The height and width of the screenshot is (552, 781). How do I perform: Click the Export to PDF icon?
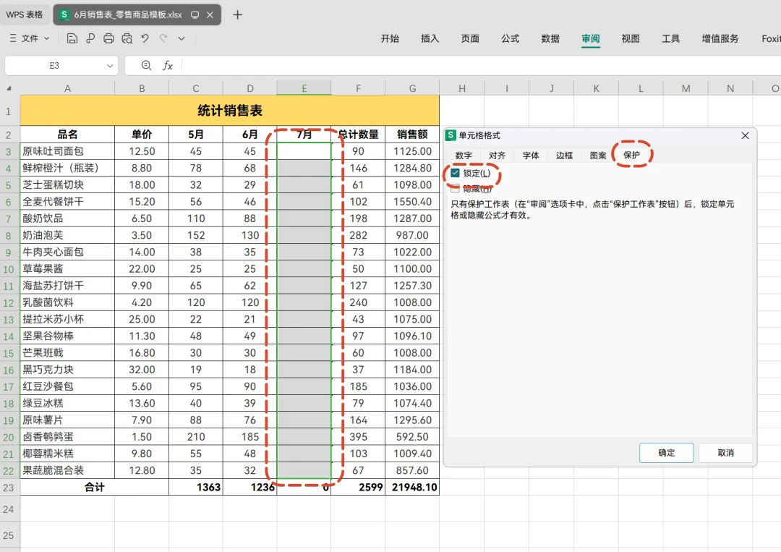click(x=90, y=38)
